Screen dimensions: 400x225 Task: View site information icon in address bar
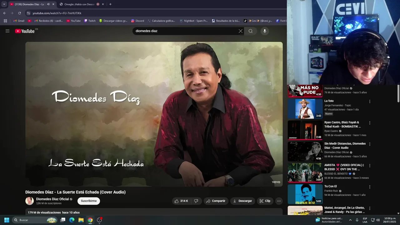tap(28, 13)
